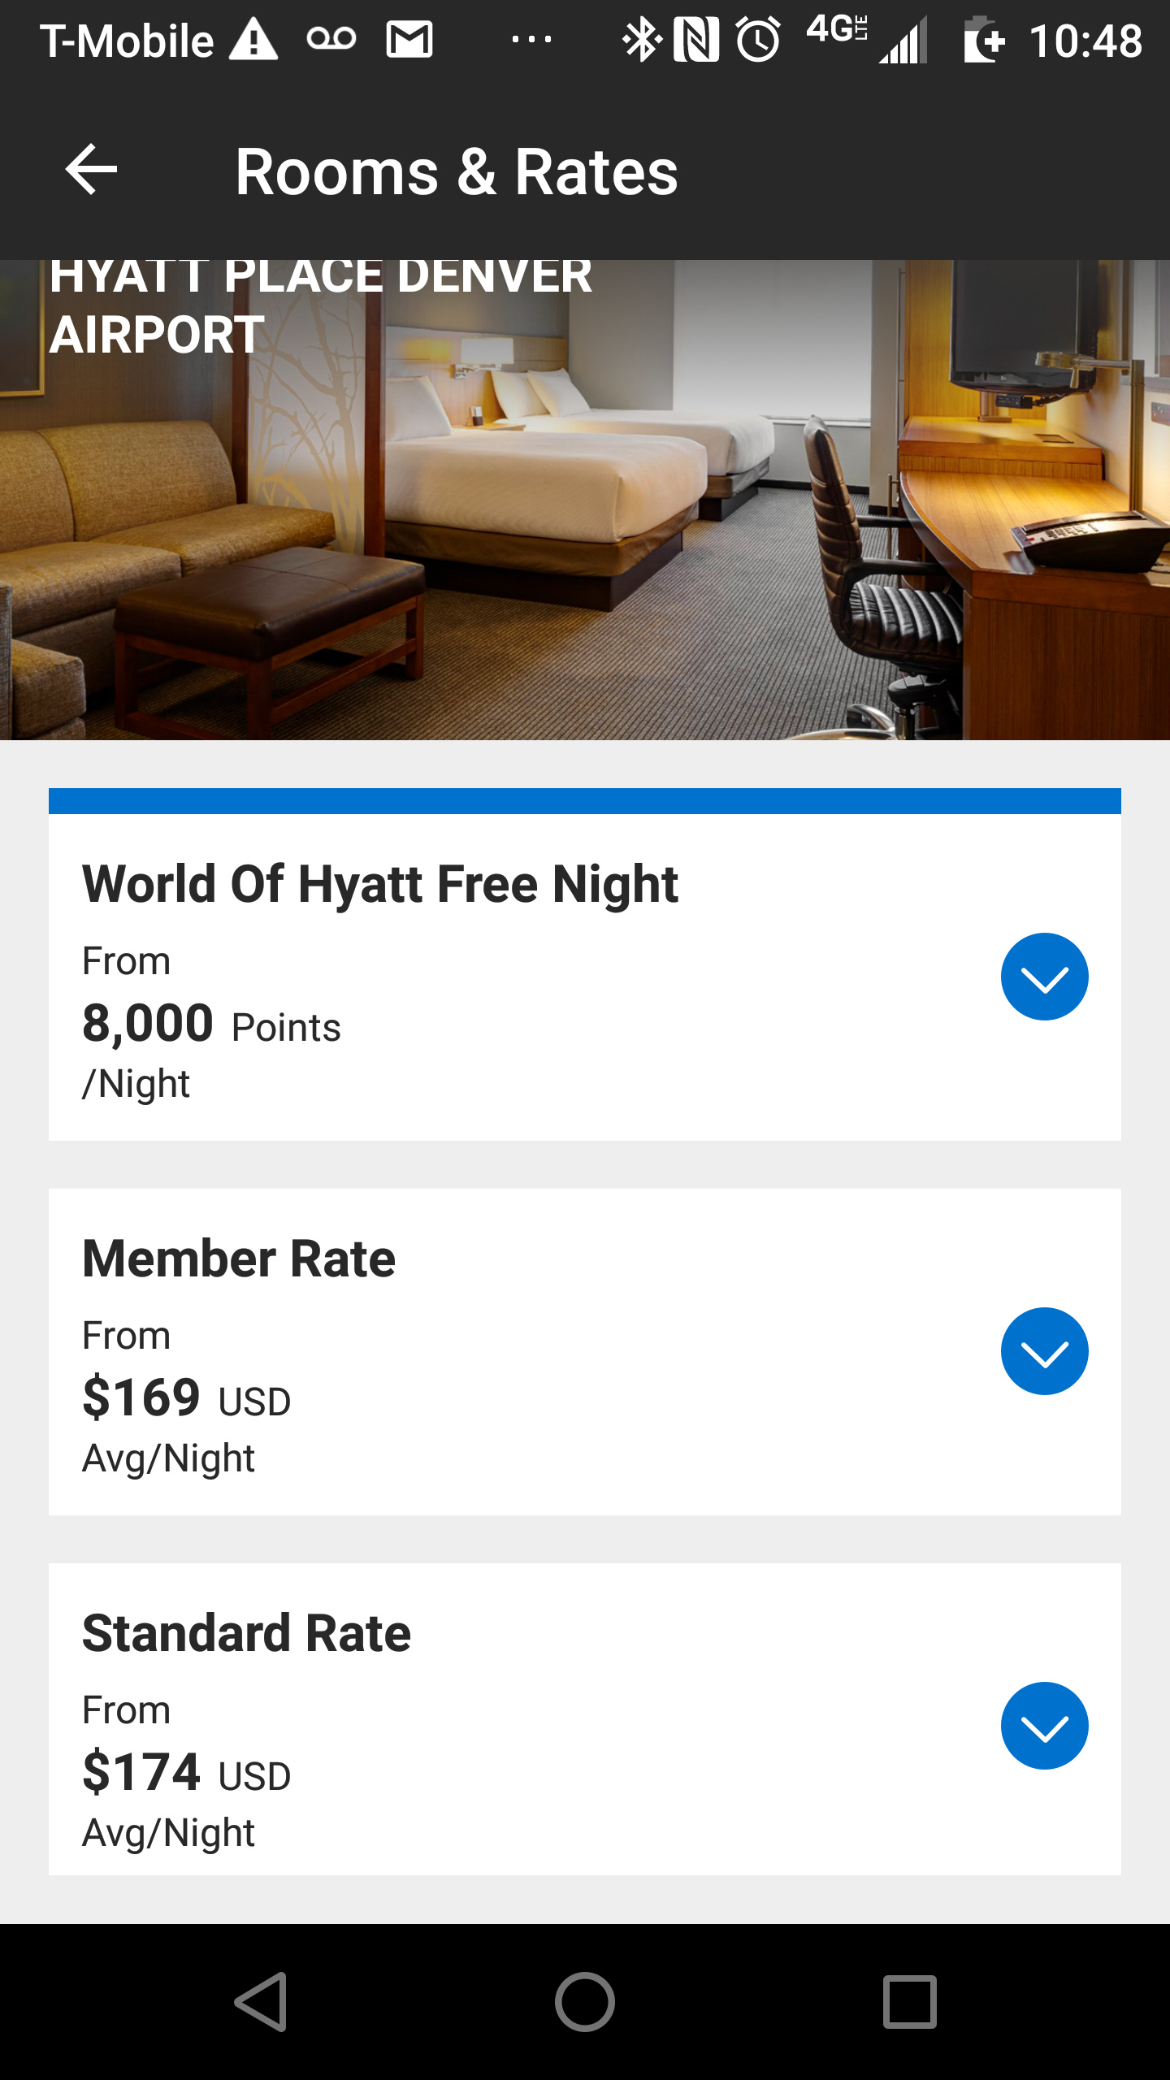Tap the Rooms & Rates page title

pyautogui.click(x=456, y=171)
